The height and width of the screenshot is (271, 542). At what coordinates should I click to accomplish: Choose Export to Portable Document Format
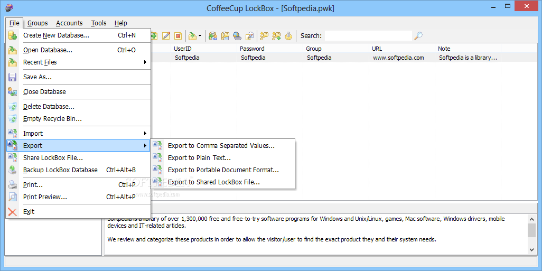click(223, 170)
